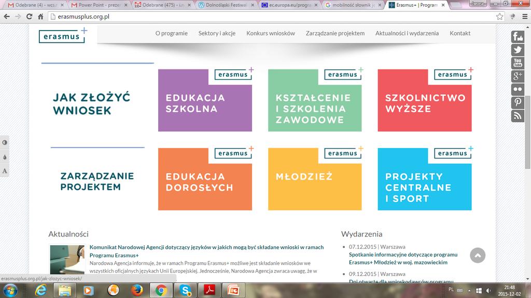Open the Chrome menu hamburger icon
The width and height of the screenshot is (531, 298).
[525, 17]
